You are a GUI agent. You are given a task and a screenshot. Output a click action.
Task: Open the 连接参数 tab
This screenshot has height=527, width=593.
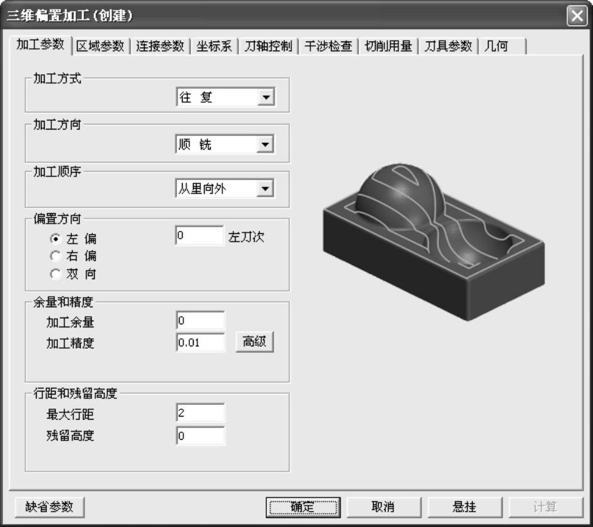coord(160,46)
